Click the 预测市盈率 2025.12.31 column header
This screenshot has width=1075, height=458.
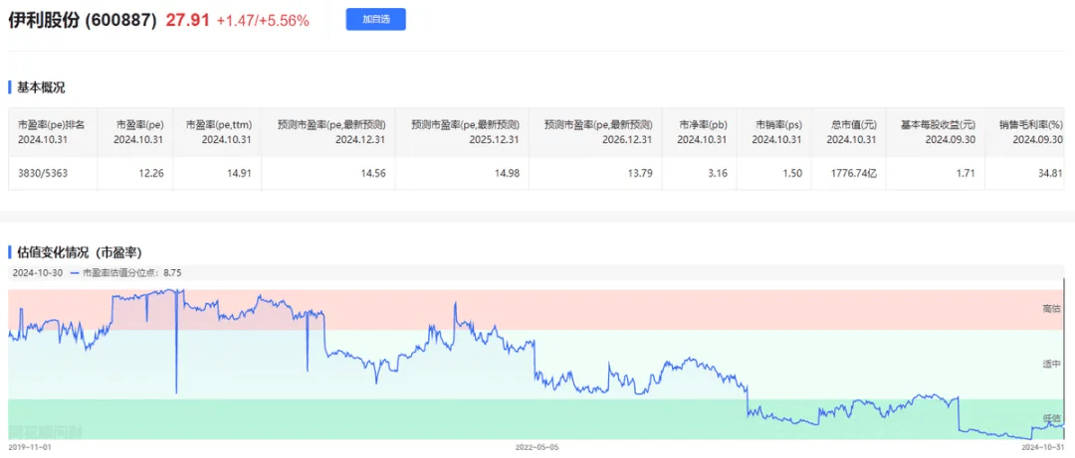463,131
